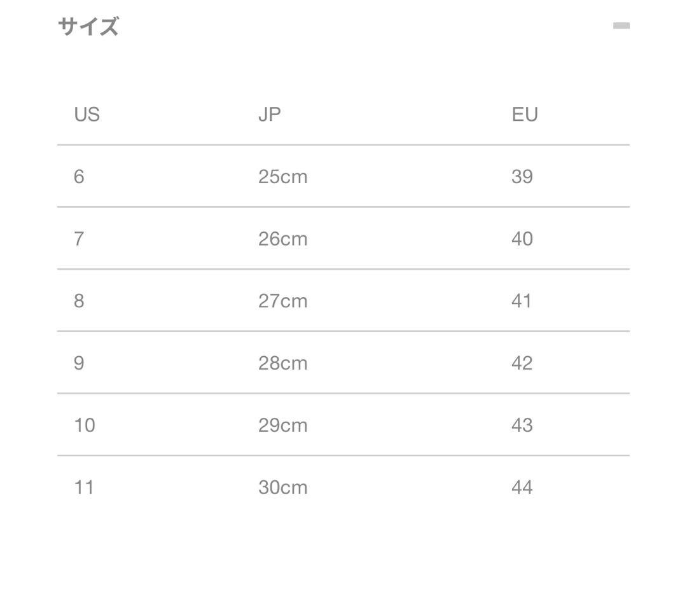Collapse the サイズ section with minus icon
This screenshot has width=687, height=603.
click(621, 26)
